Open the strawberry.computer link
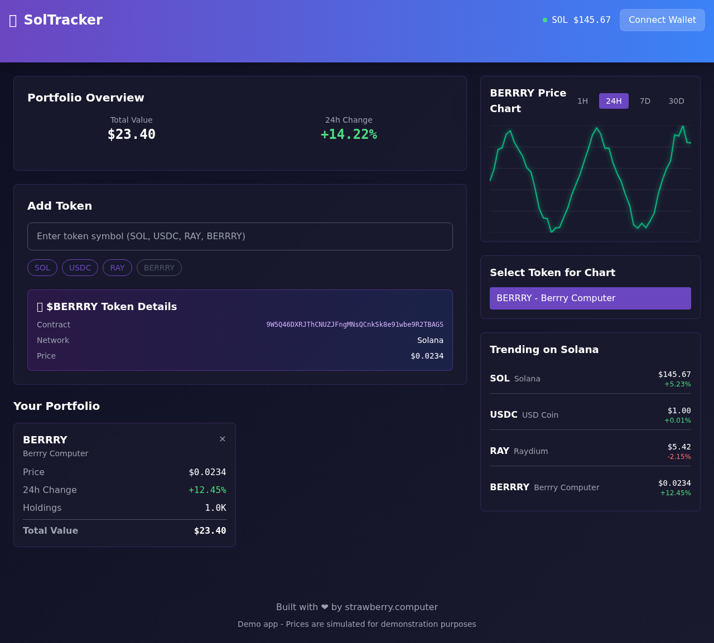 391,607
